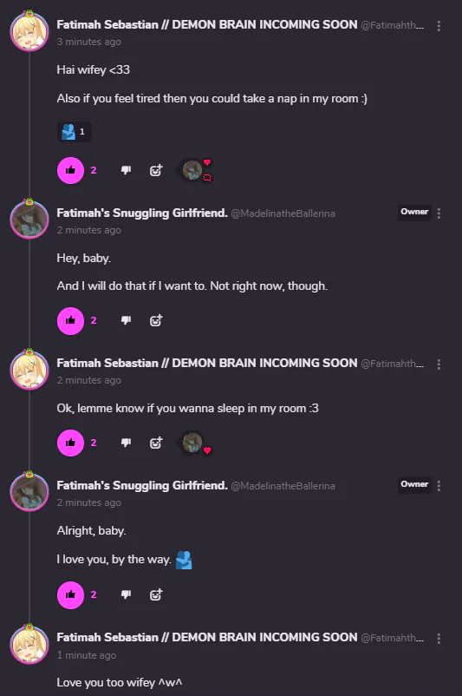462x696 pixels.
Task: Dislike the "Hey, baby." comment
Action: coord(126,320)
